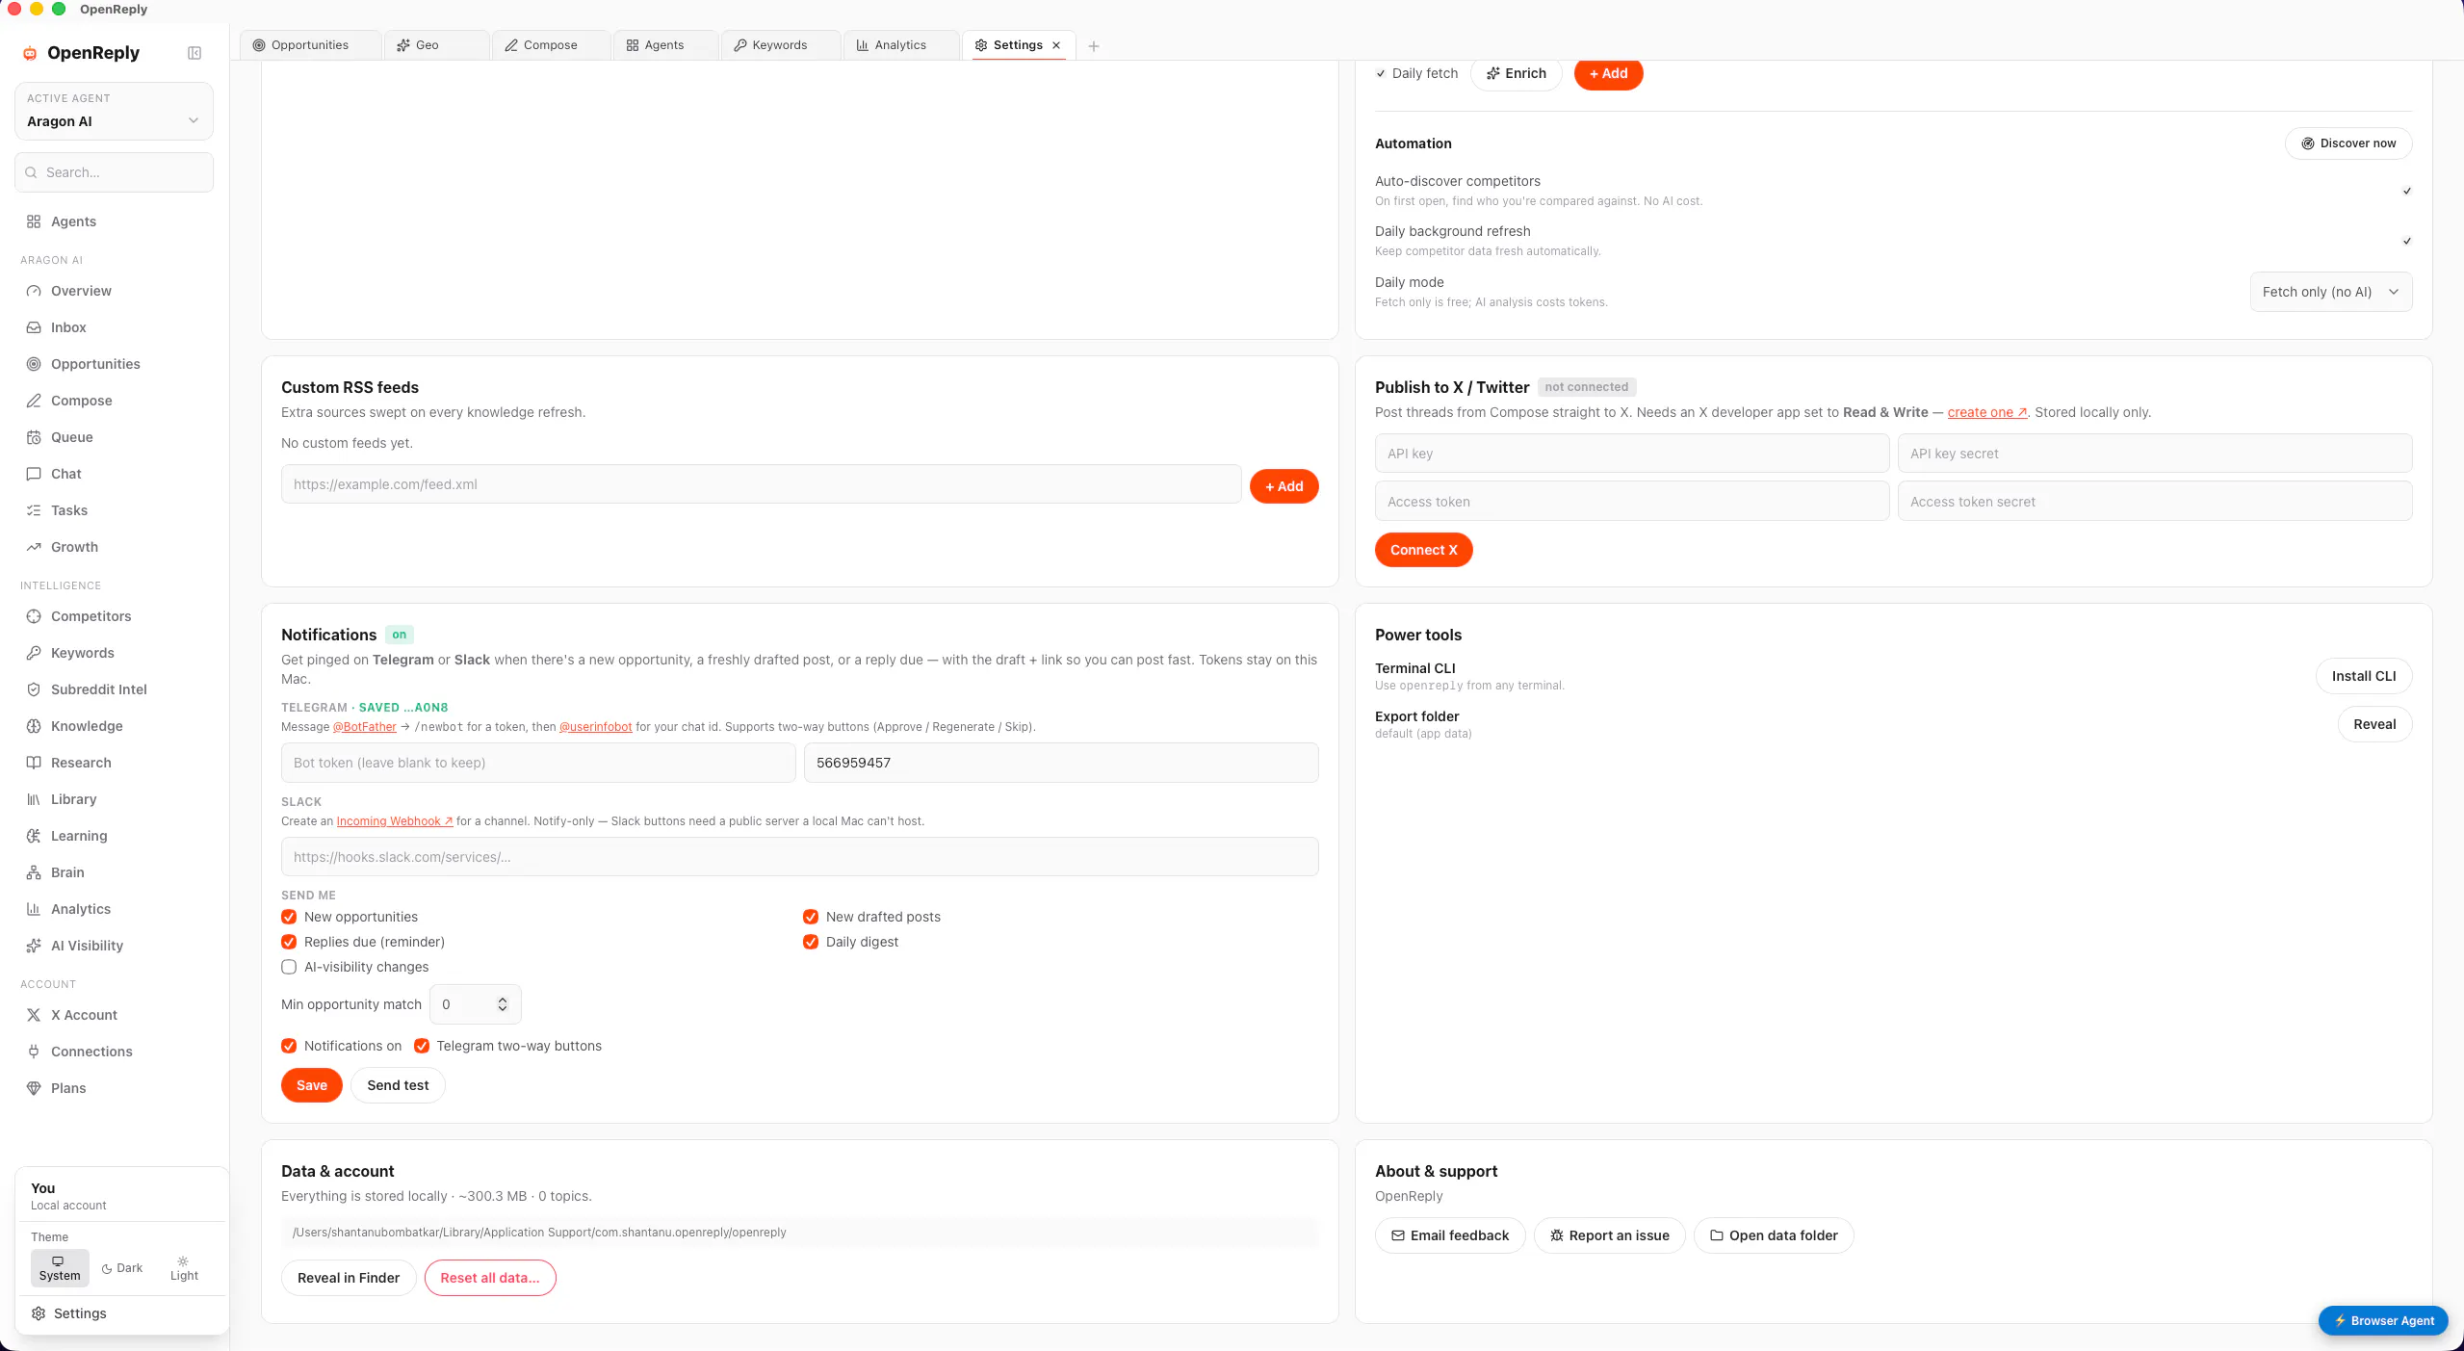Image resolution: width=2464 pixels, height=1351 pixels.
Task: Open the Growth section
Action: [x=114, y=547]
